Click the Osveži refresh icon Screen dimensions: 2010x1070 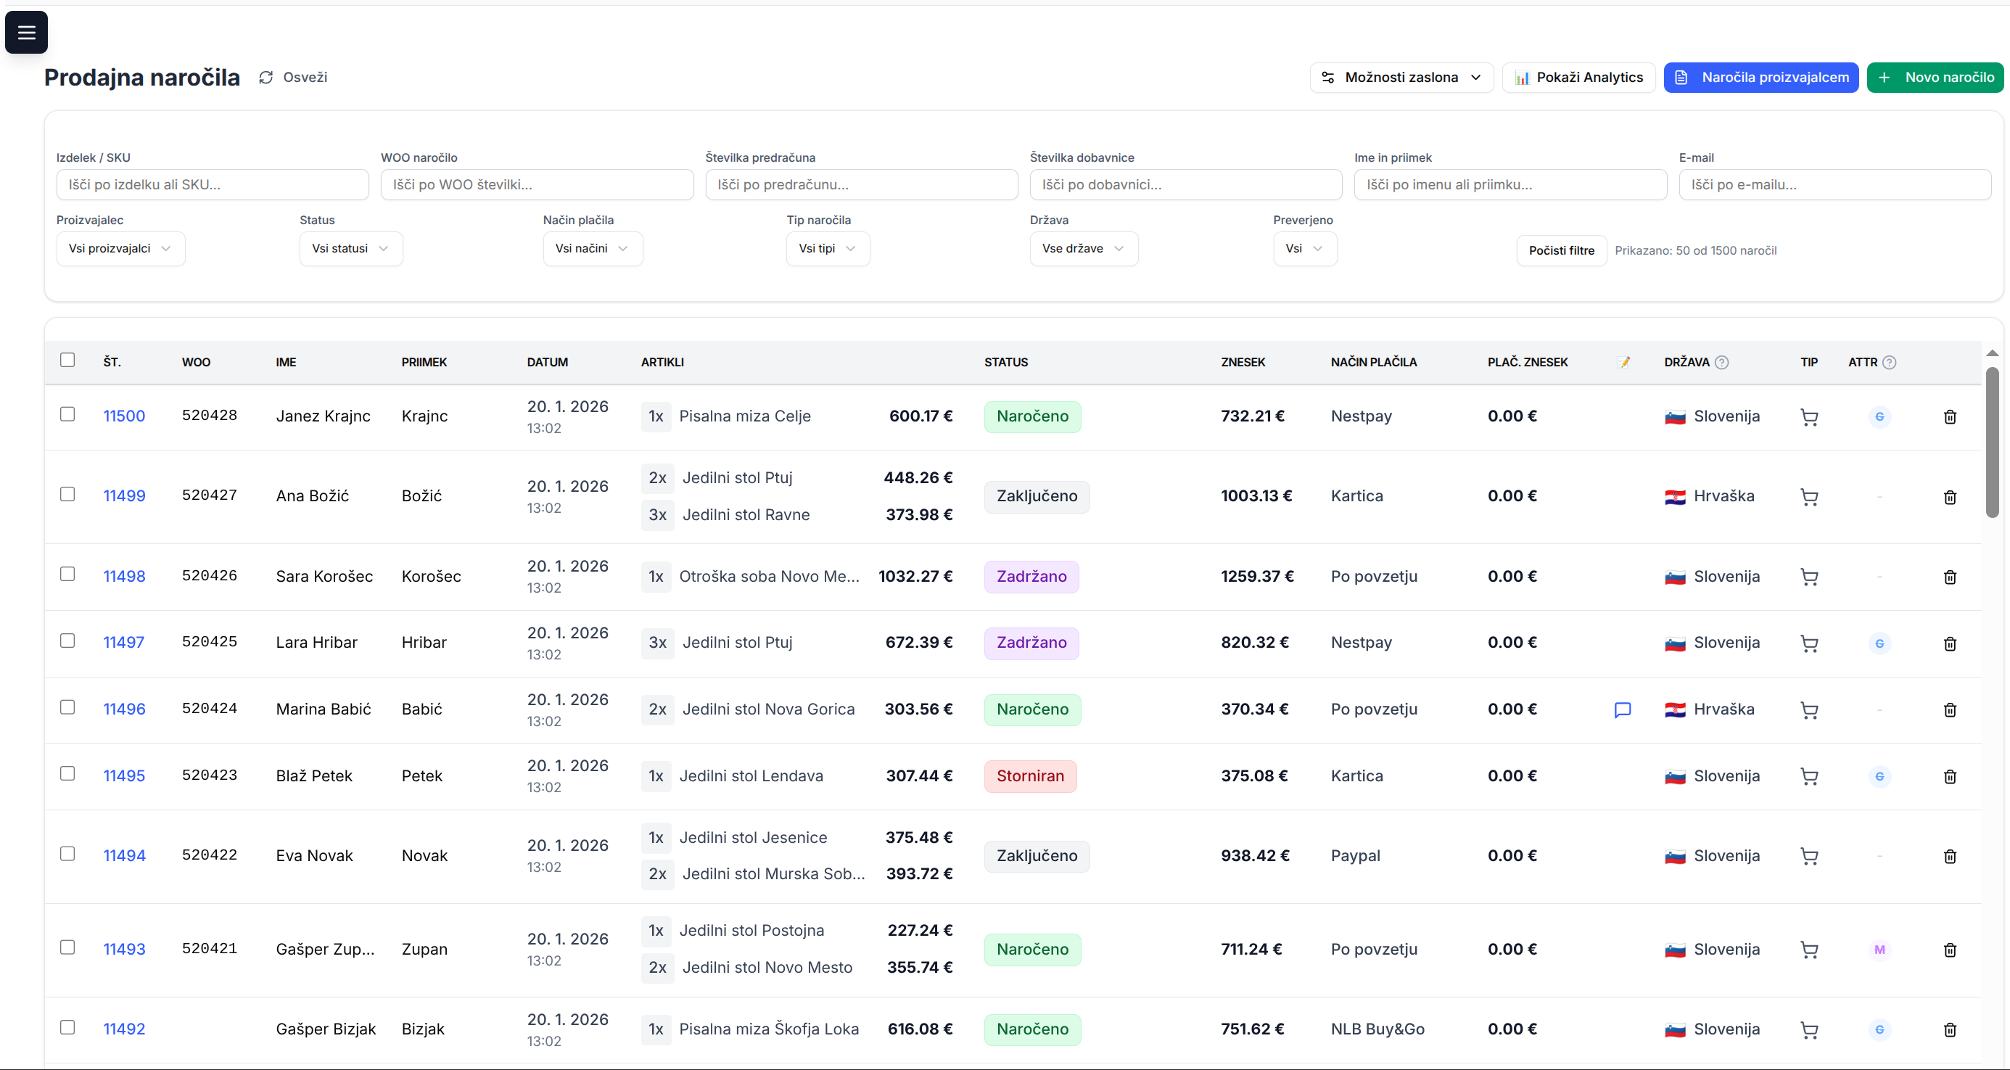tap(266, 78)
